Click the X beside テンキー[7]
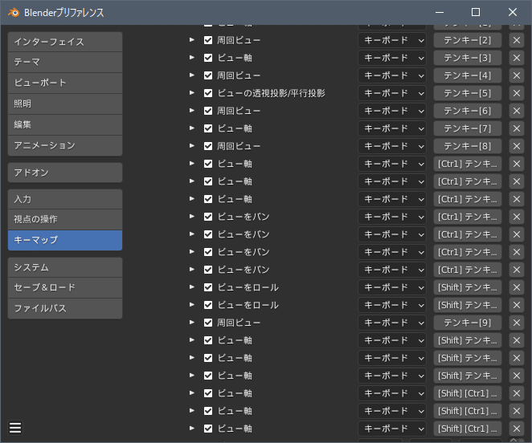Screen dimensions: 532x443 pyautogui.click(x=517, y=128)
